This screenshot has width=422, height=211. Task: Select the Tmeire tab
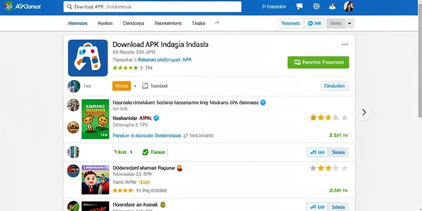199,23
